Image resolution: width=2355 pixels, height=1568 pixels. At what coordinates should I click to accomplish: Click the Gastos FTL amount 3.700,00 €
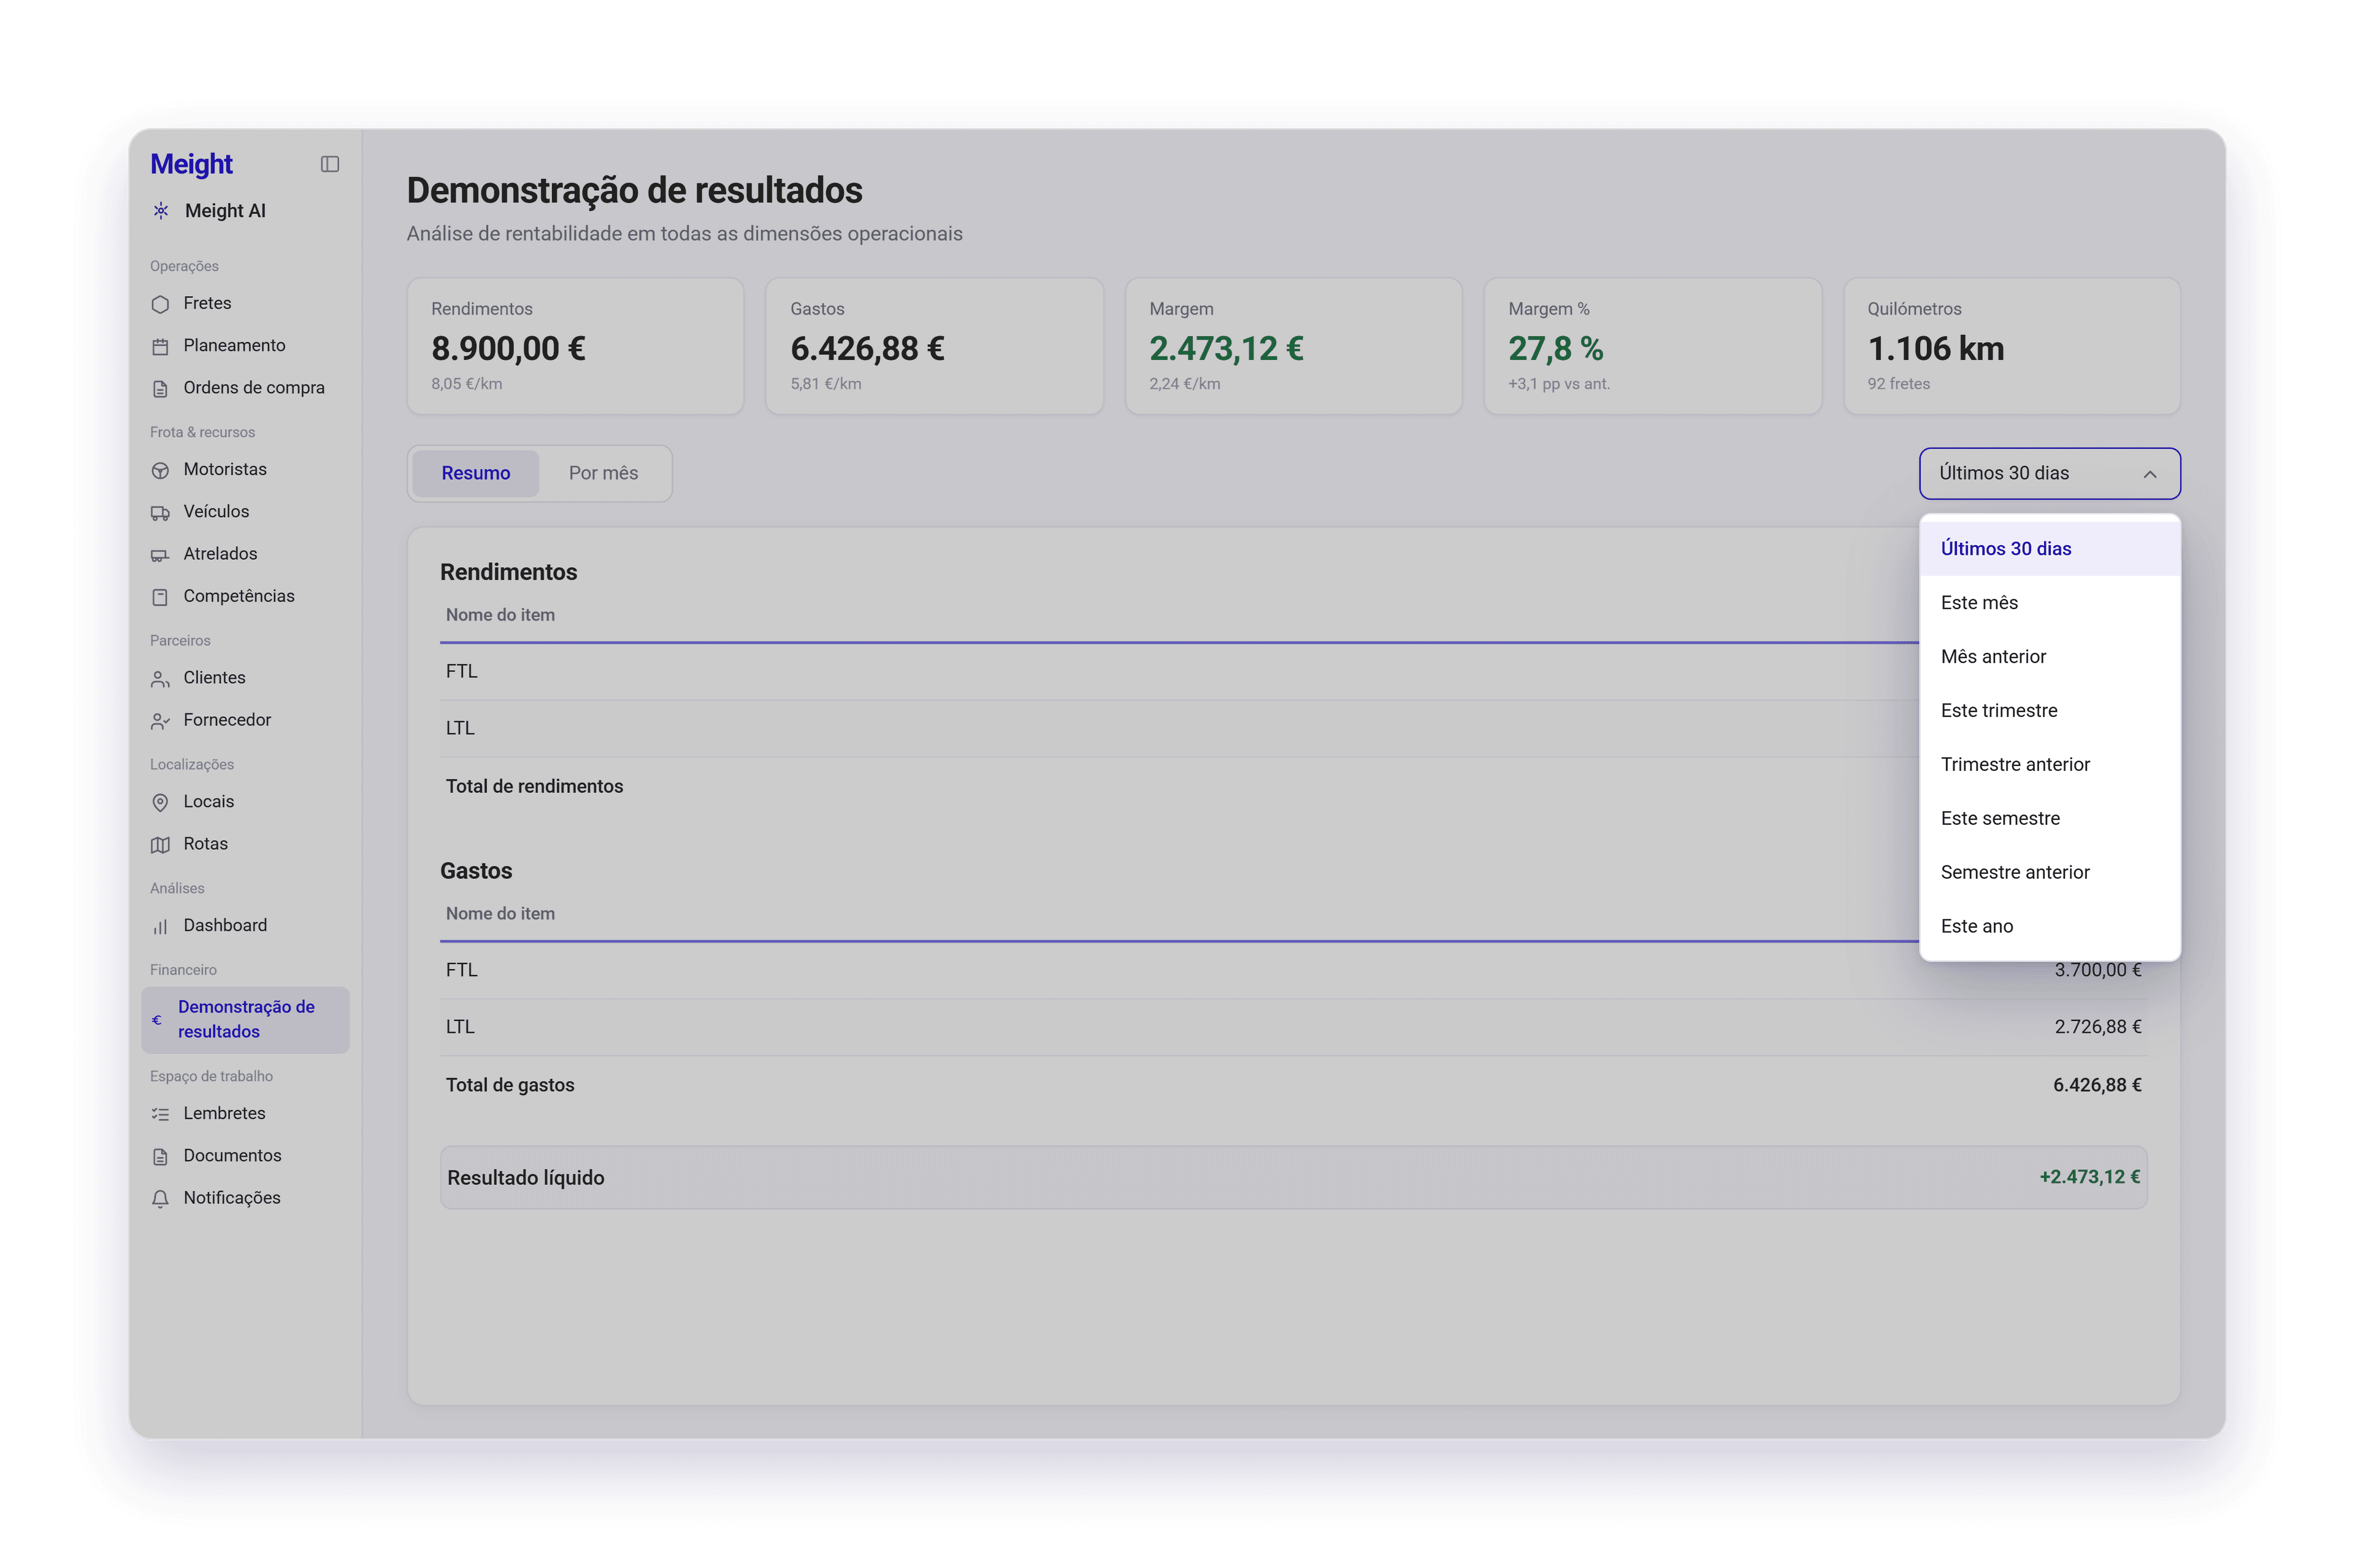pos(2097,970)
